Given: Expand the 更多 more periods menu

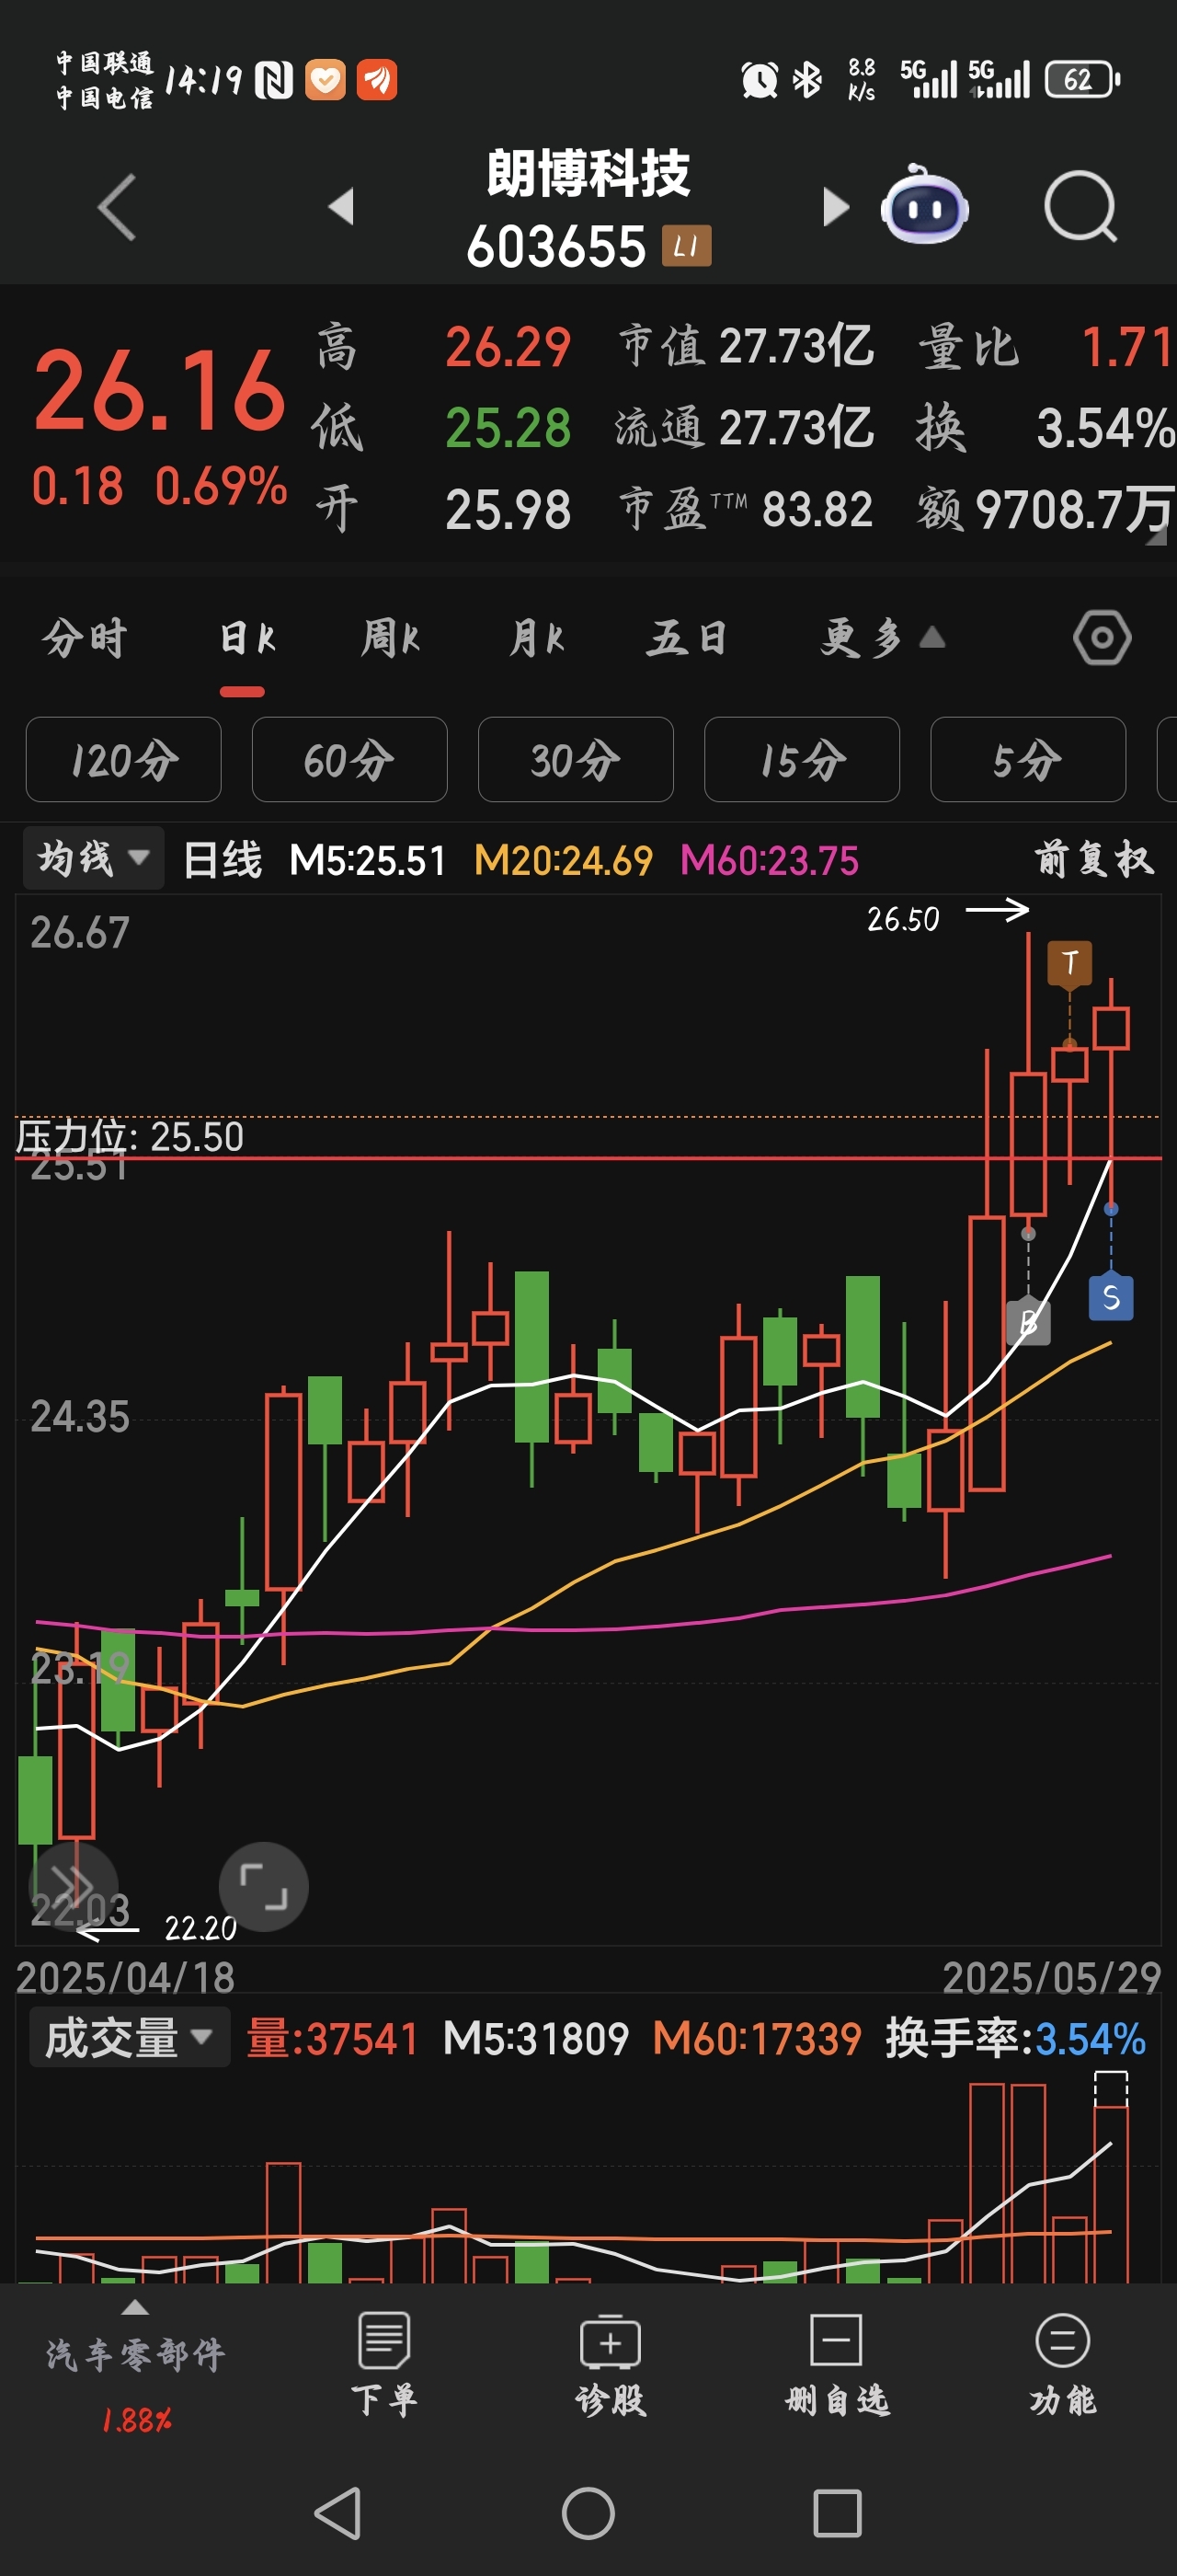Looking at the screenshot, I should [882, 638].
